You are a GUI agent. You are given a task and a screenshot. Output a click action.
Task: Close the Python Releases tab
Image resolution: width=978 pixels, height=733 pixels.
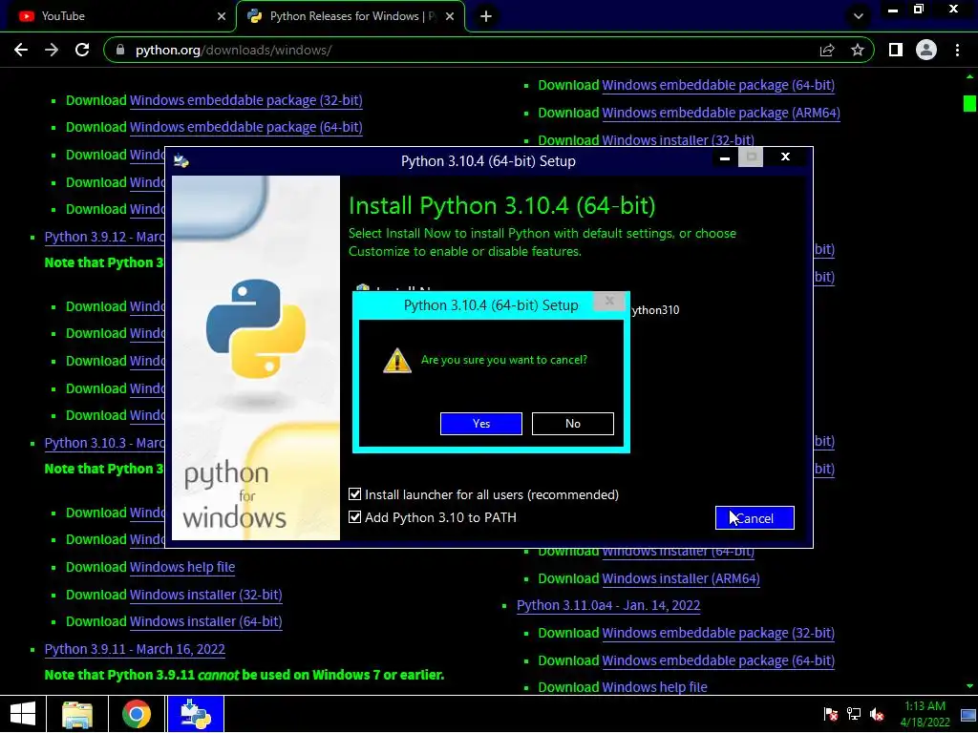tap(450, 17)
